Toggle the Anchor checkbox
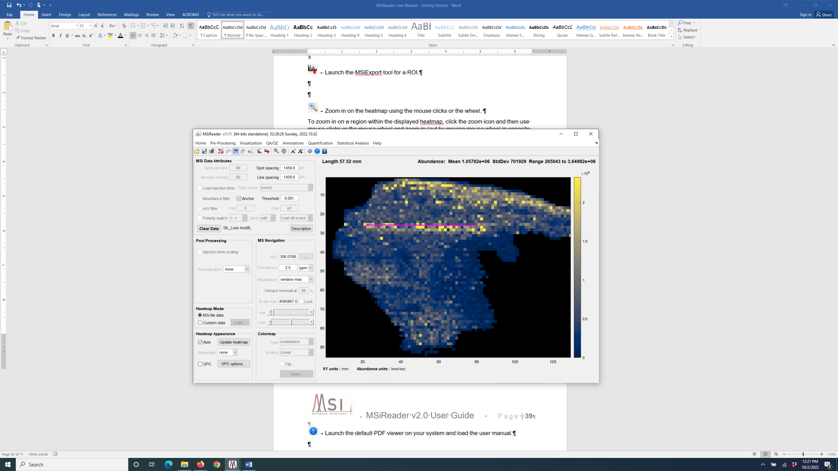The image size is (838, 471). [239, 199]
